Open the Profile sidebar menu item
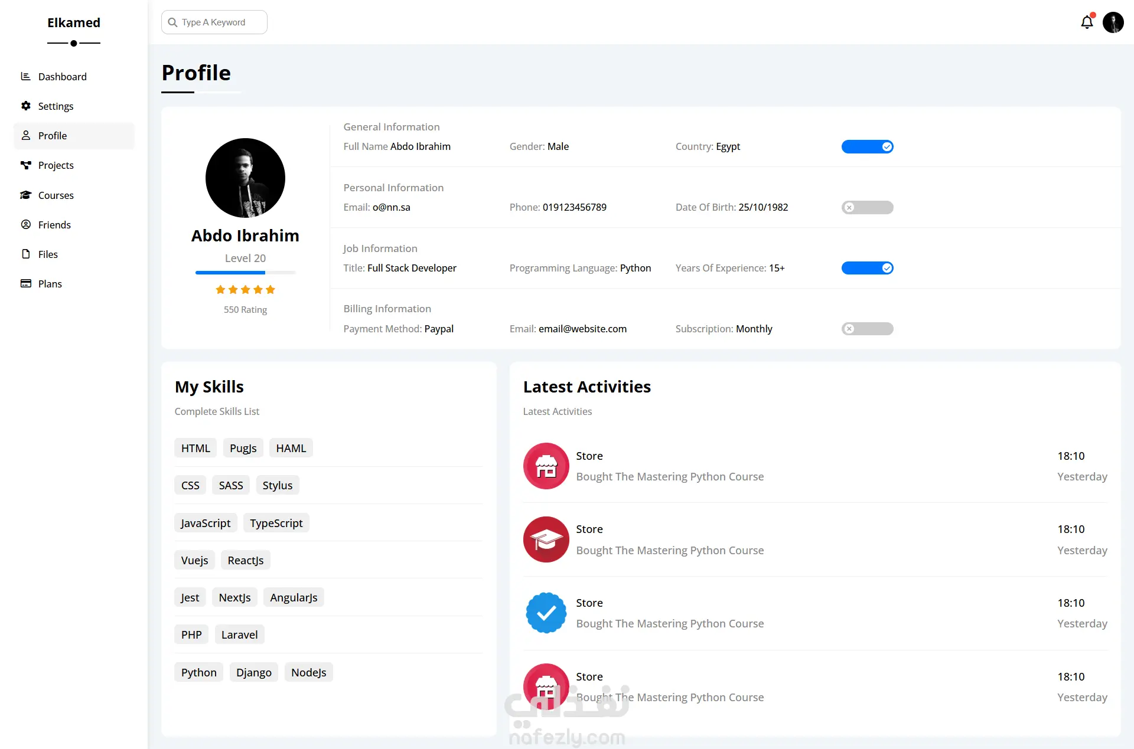Image resolution: width=1134 pixels, height=749 pixels. (53, 136)
